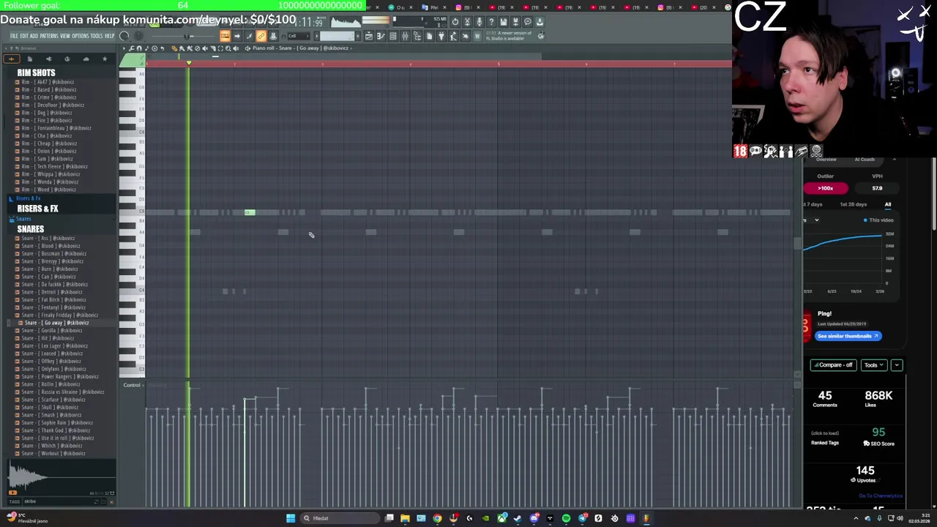Viewport: 937px width, 527px height.
Task: Select Snare - [ Lex Luger ] sample
Action: coord(54,345)
